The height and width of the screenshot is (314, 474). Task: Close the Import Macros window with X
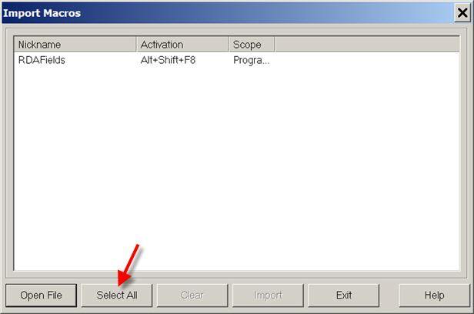click(x=462, y=13)
